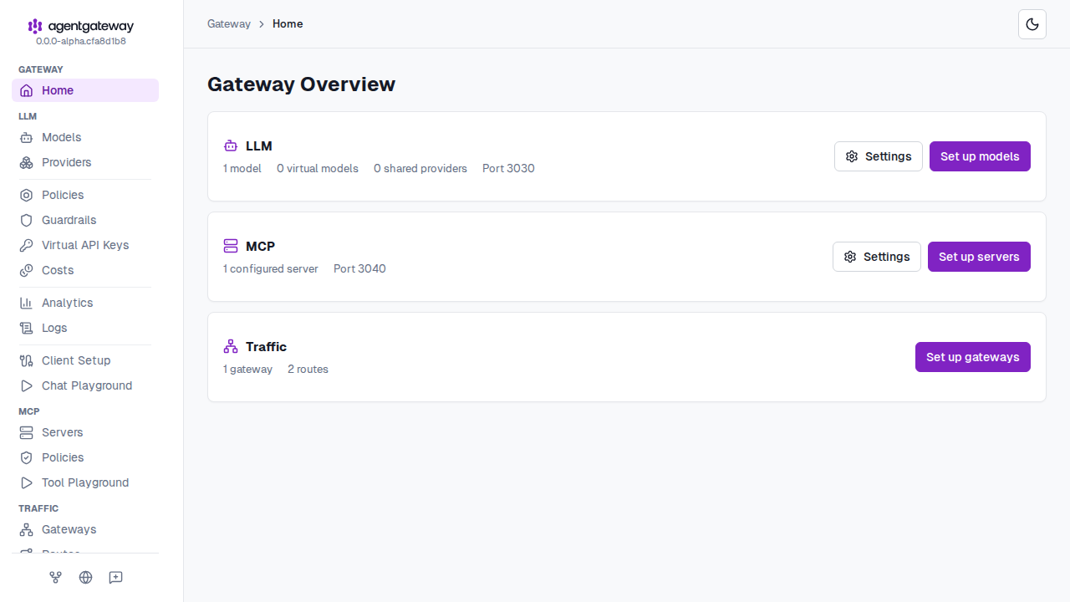Click the Set up models button
Viewport: 1070px width, 602px height.
tap(980, 156)
